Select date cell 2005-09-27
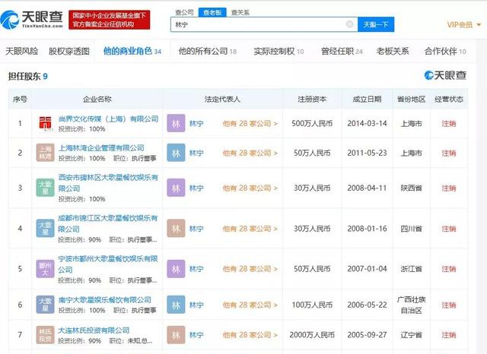Screen dimensions: 487x354 [367, 335]
